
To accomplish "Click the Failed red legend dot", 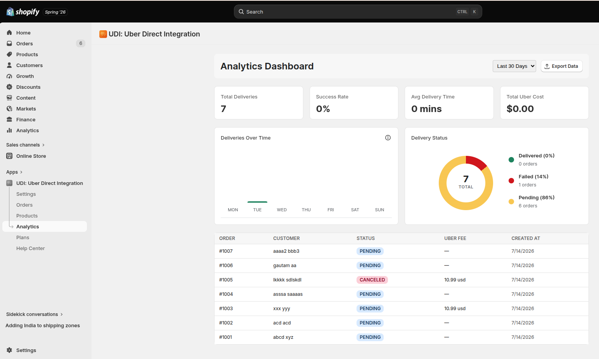I will 511,181.
